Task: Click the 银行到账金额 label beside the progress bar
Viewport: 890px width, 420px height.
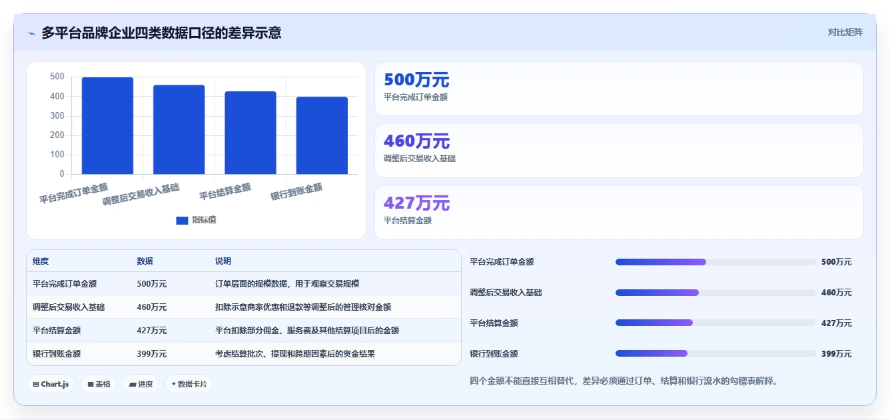Action: (x=494, y=353)
